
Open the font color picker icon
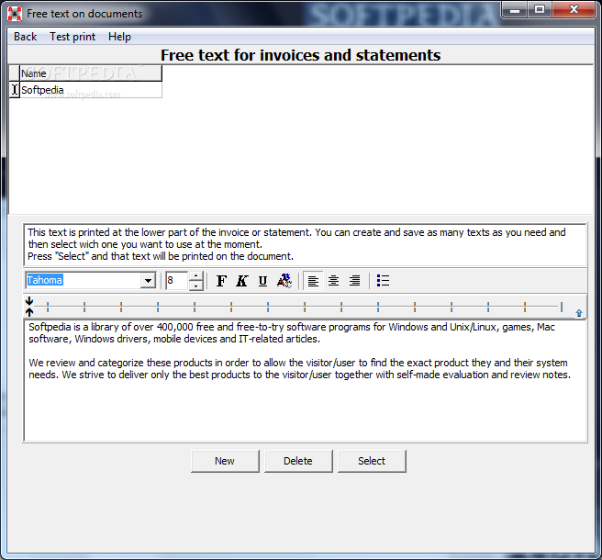284,281
